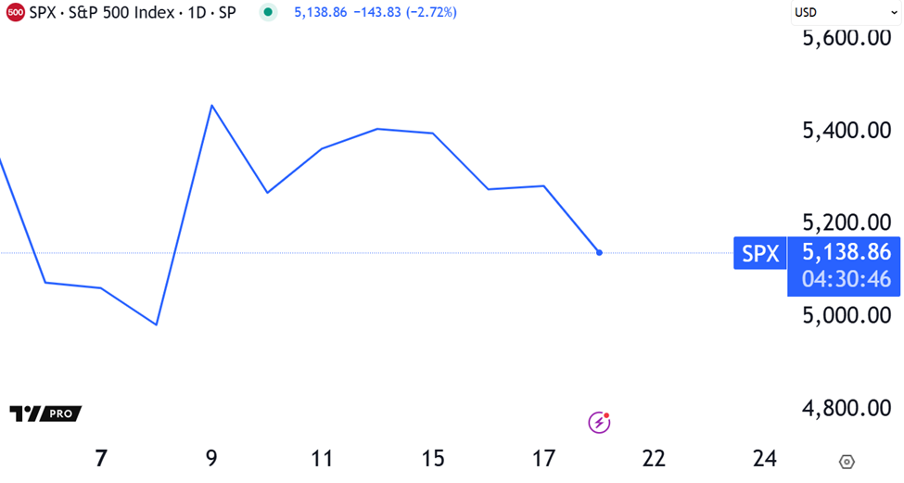Click the 4,800.00 price scale label
Image resolution: width=904 pixels, height=483 pixels.
[847, 408]
